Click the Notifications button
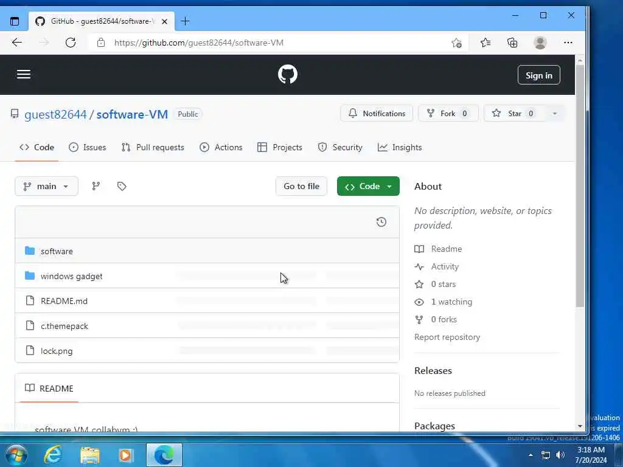The image size is (623, 467). pos(377,114)
